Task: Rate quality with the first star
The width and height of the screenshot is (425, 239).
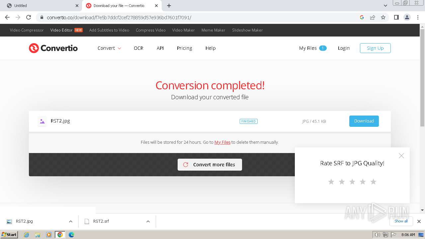Action: click(x=331, y=182)
